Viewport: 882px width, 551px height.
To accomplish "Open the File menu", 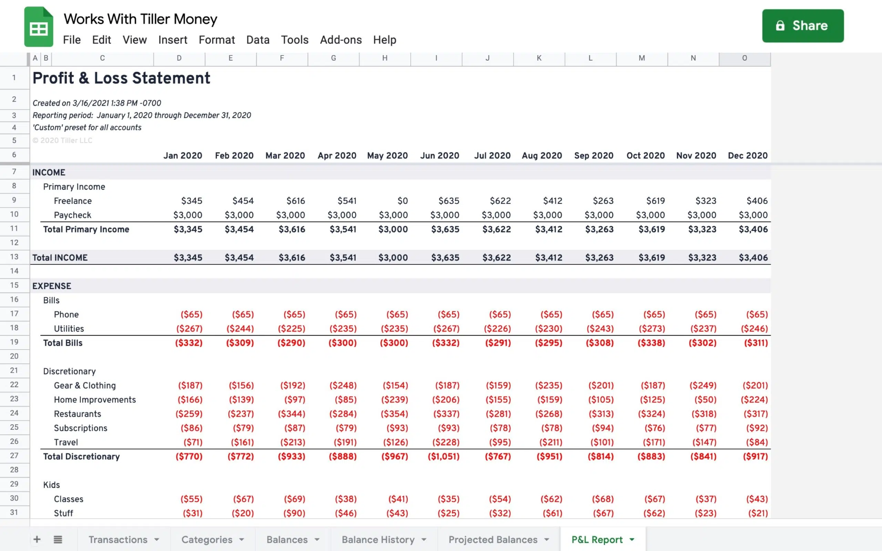I will (72, 40).
